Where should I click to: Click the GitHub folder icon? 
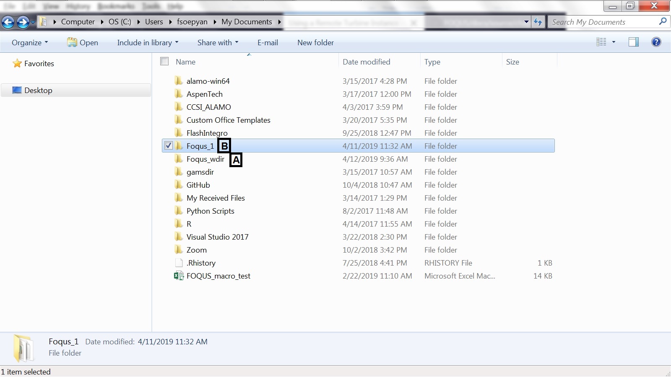pos(179,185)
